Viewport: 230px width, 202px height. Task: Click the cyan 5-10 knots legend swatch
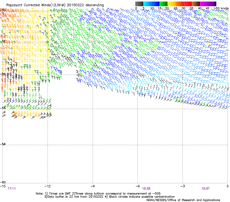click(x=147, y=4)
